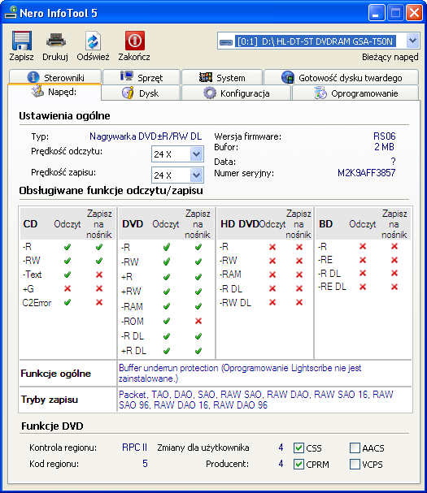Select the Dysk tab
The height and width of the screenshot is (493, 427).
tap(141, 93)
